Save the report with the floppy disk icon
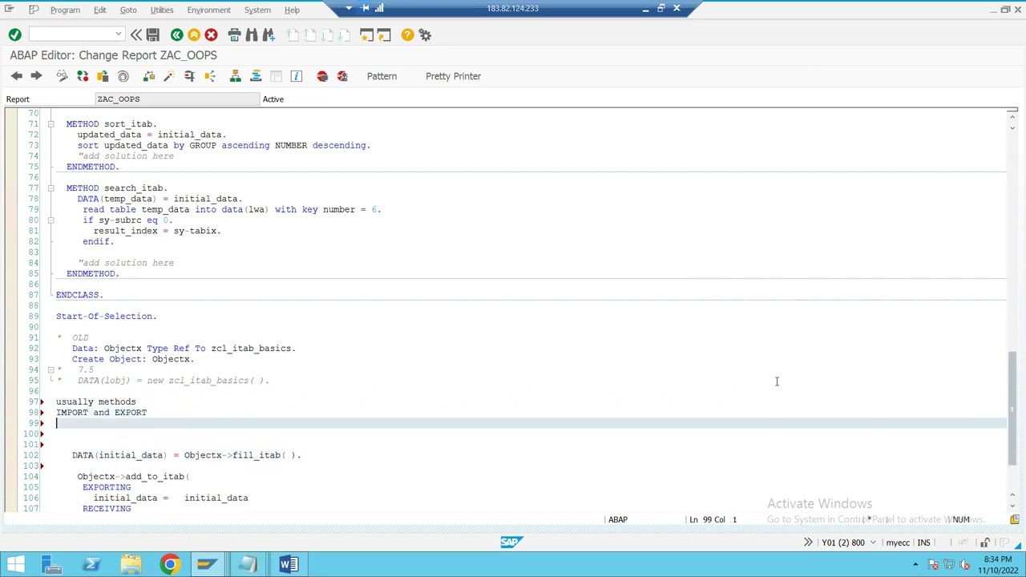 coord(153,34)
